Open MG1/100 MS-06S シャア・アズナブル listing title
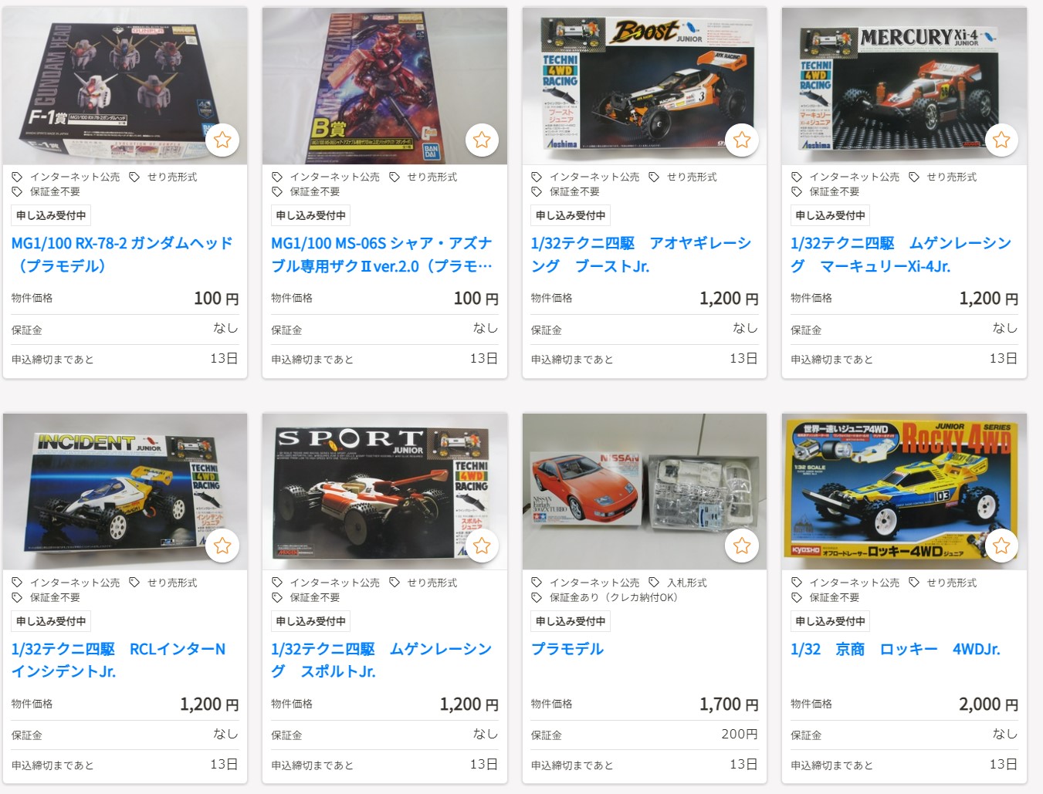 pyautogui.click(x=381, y=255)
